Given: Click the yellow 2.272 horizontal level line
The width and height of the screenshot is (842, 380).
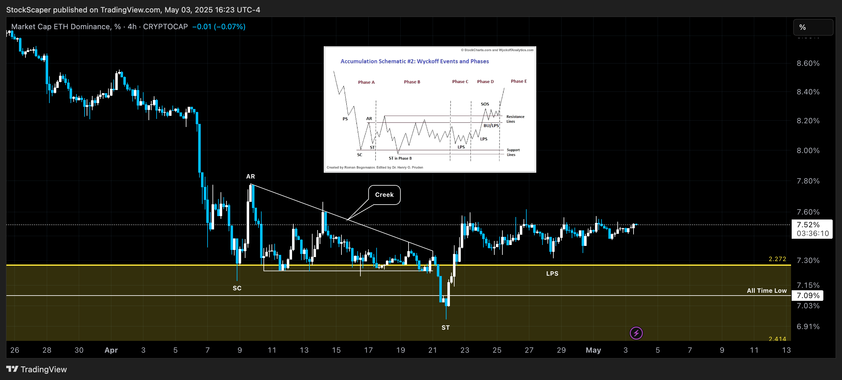Looking at the screenshot, I should [x=398, y=265].
